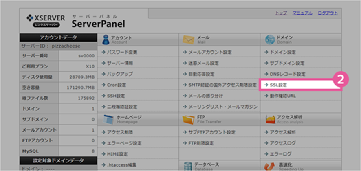This screenshot has height=171, width=361.
Task: Click the Speeding Up section icon
Action: pyautogui.click(x=270, y=166)
